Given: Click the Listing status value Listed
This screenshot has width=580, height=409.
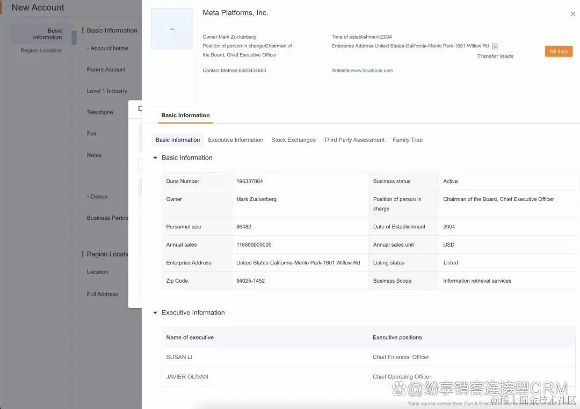Looking at the screenshot, I should [451, 262].
